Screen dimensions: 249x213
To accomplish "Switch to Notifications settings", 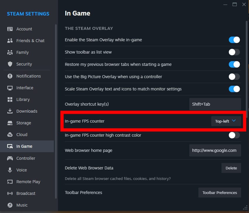I will tap(27, 76).
